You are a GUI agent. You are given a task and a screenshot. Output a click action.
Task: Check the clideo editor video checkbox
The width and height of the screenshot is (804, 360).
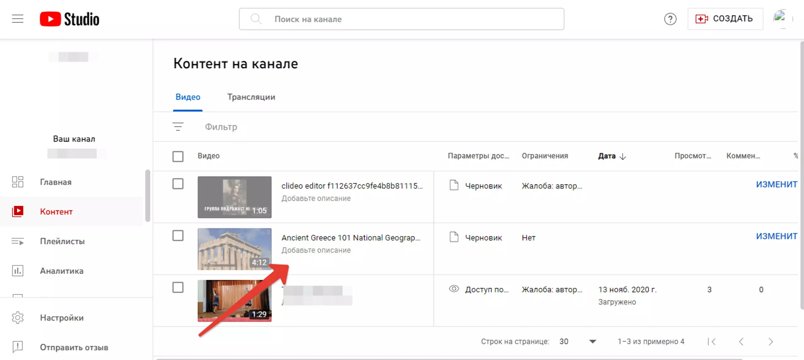click(178, 184)
